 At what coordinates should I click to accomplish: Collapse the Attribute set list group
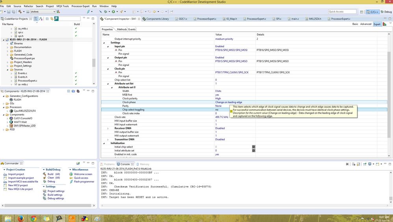click(x=108, y=84)
